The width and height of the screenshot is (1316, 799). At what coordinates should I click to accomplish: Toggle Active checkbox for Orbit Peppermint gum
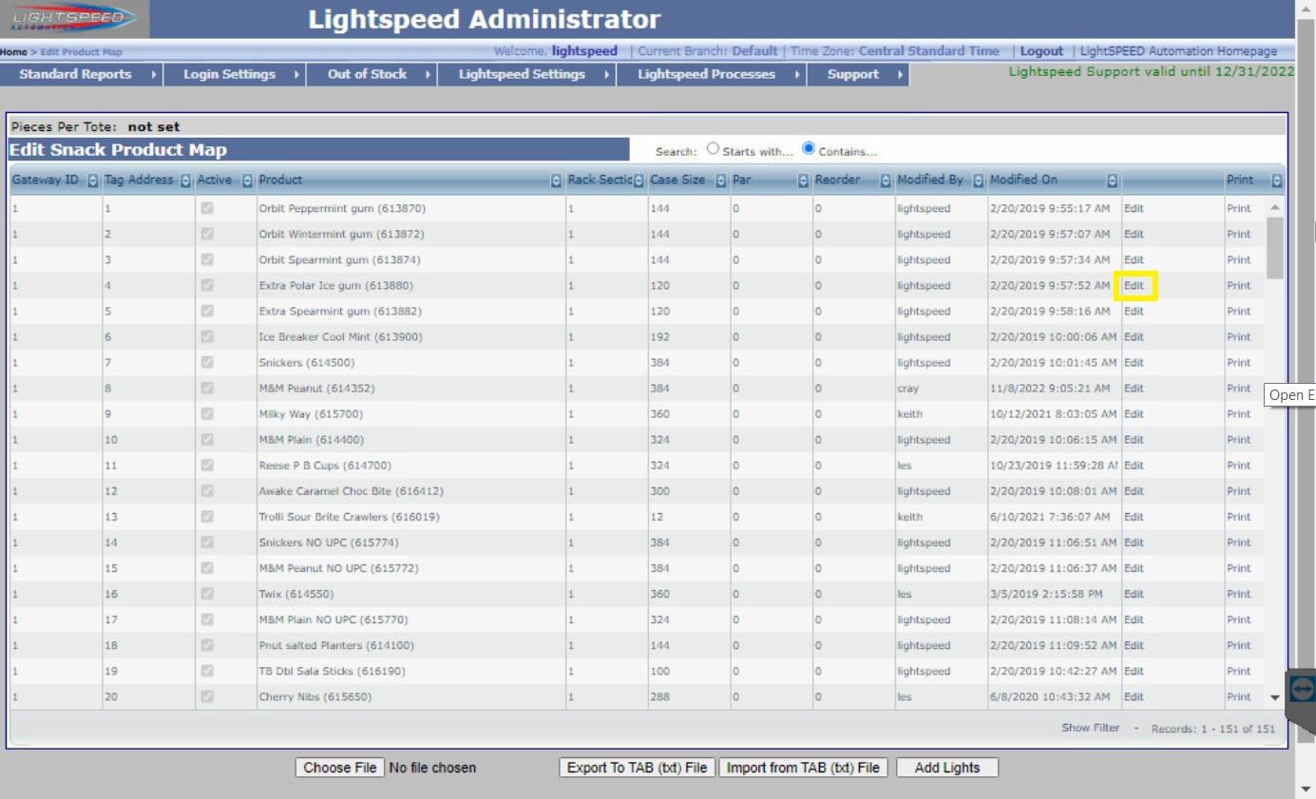click(x=207, y=207)
